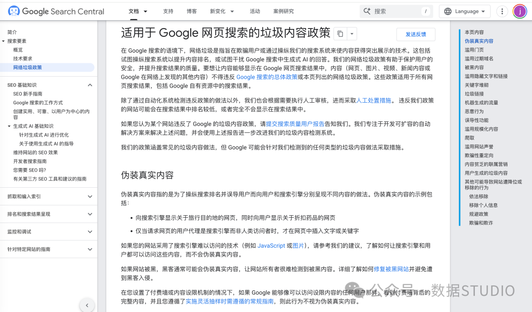
Task: Open the Language dropdown
Action: pos(465,11)
